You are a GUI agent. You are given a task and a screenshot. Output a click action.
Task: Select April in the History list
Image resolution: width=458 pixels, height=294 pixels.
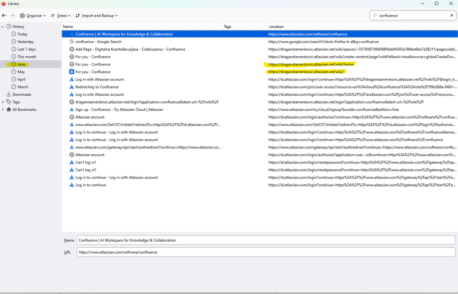22,79
